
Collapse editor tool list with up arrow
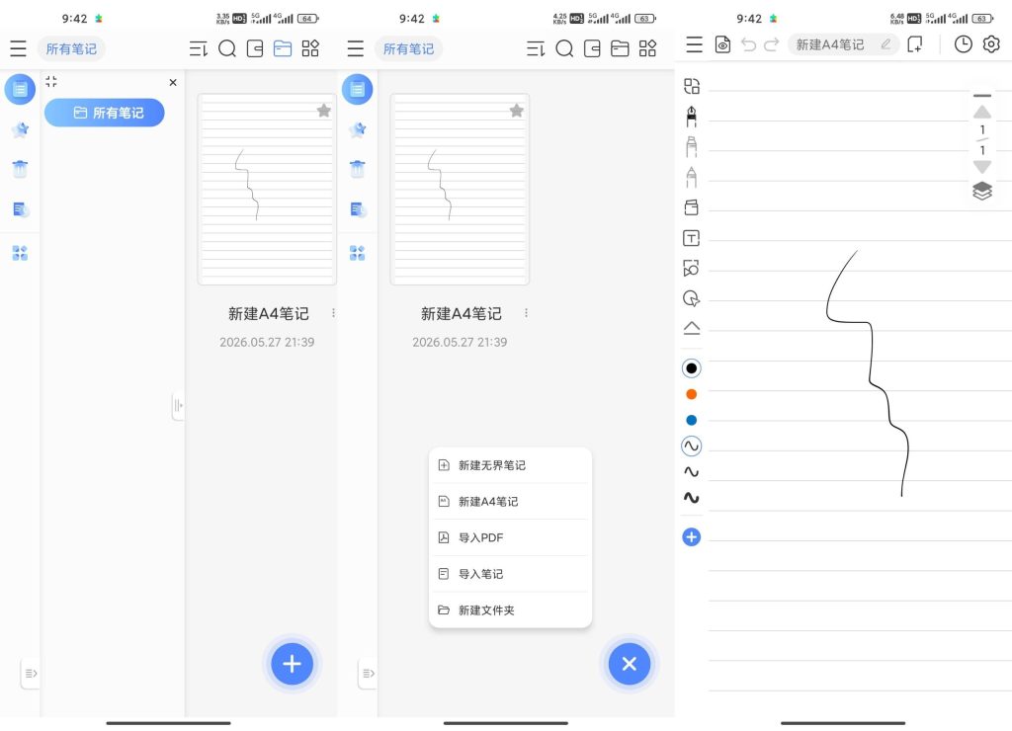(x=691, y=328)
